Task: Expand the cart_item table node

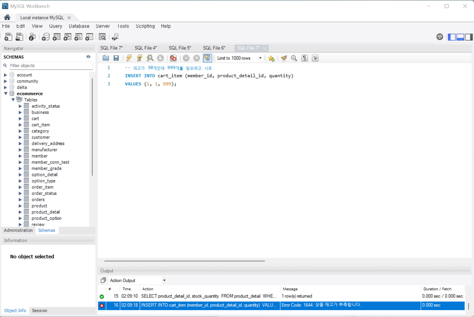Action: [x=20, y=125]
